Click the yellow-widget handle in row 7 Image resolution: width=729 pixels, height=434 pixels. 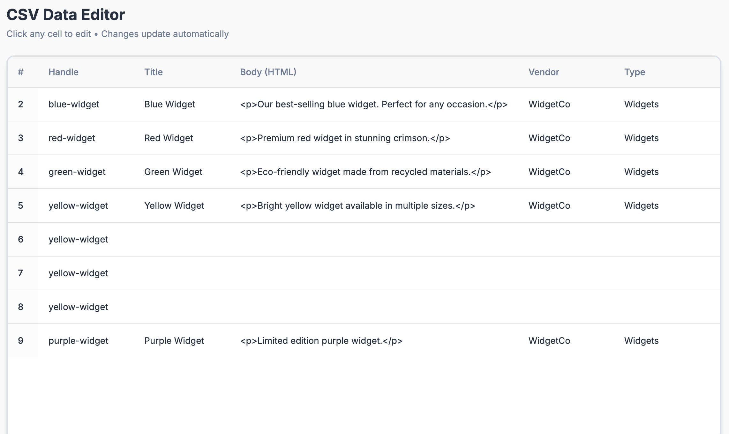(x=78, y=273)
